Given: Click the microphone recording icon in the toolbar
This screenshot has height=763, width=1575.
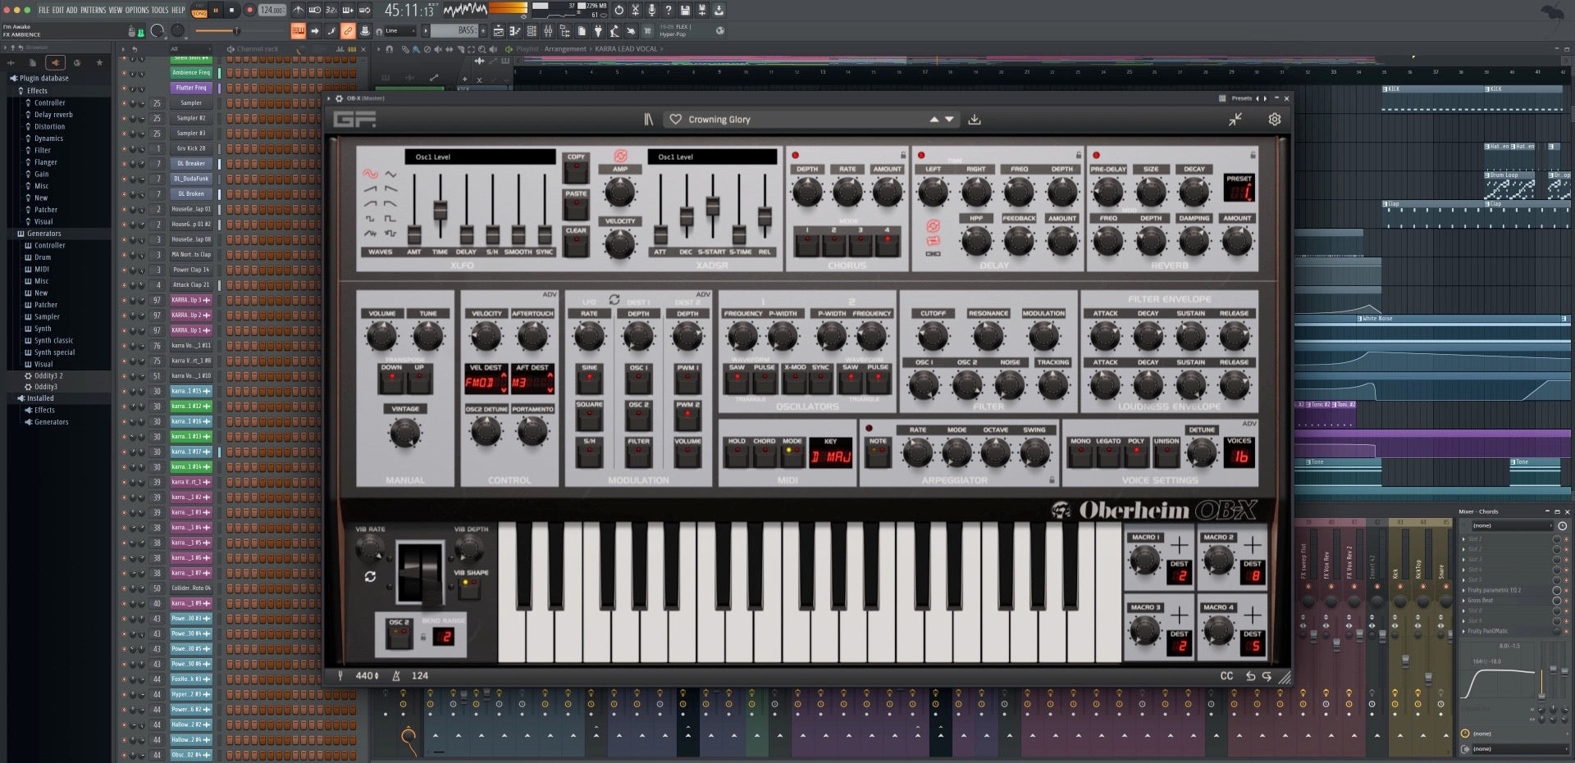Looking at the screenshot, I should 651,10.
